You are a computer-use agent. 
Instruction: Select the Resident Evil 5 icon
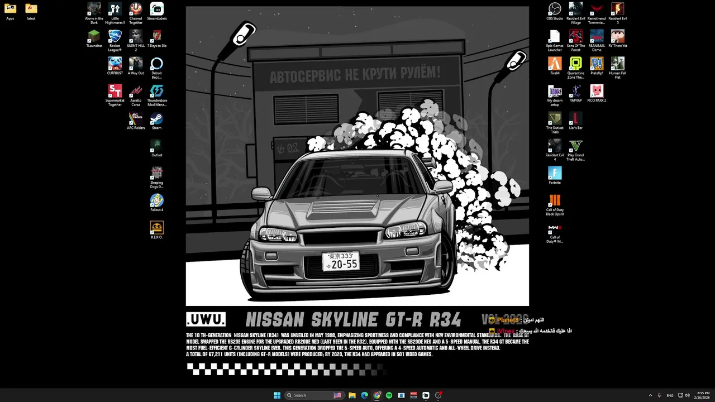point(618,13)
